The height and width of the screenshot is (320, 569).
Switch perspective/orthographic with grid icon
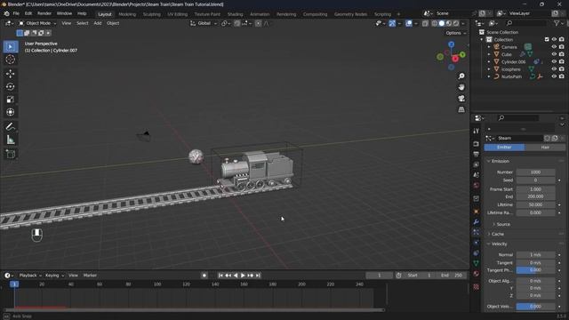461,109
